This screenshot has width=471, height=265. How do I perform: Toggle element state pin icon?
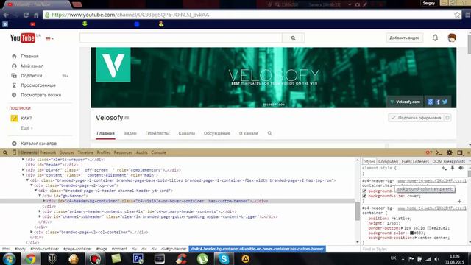(453, 169)
